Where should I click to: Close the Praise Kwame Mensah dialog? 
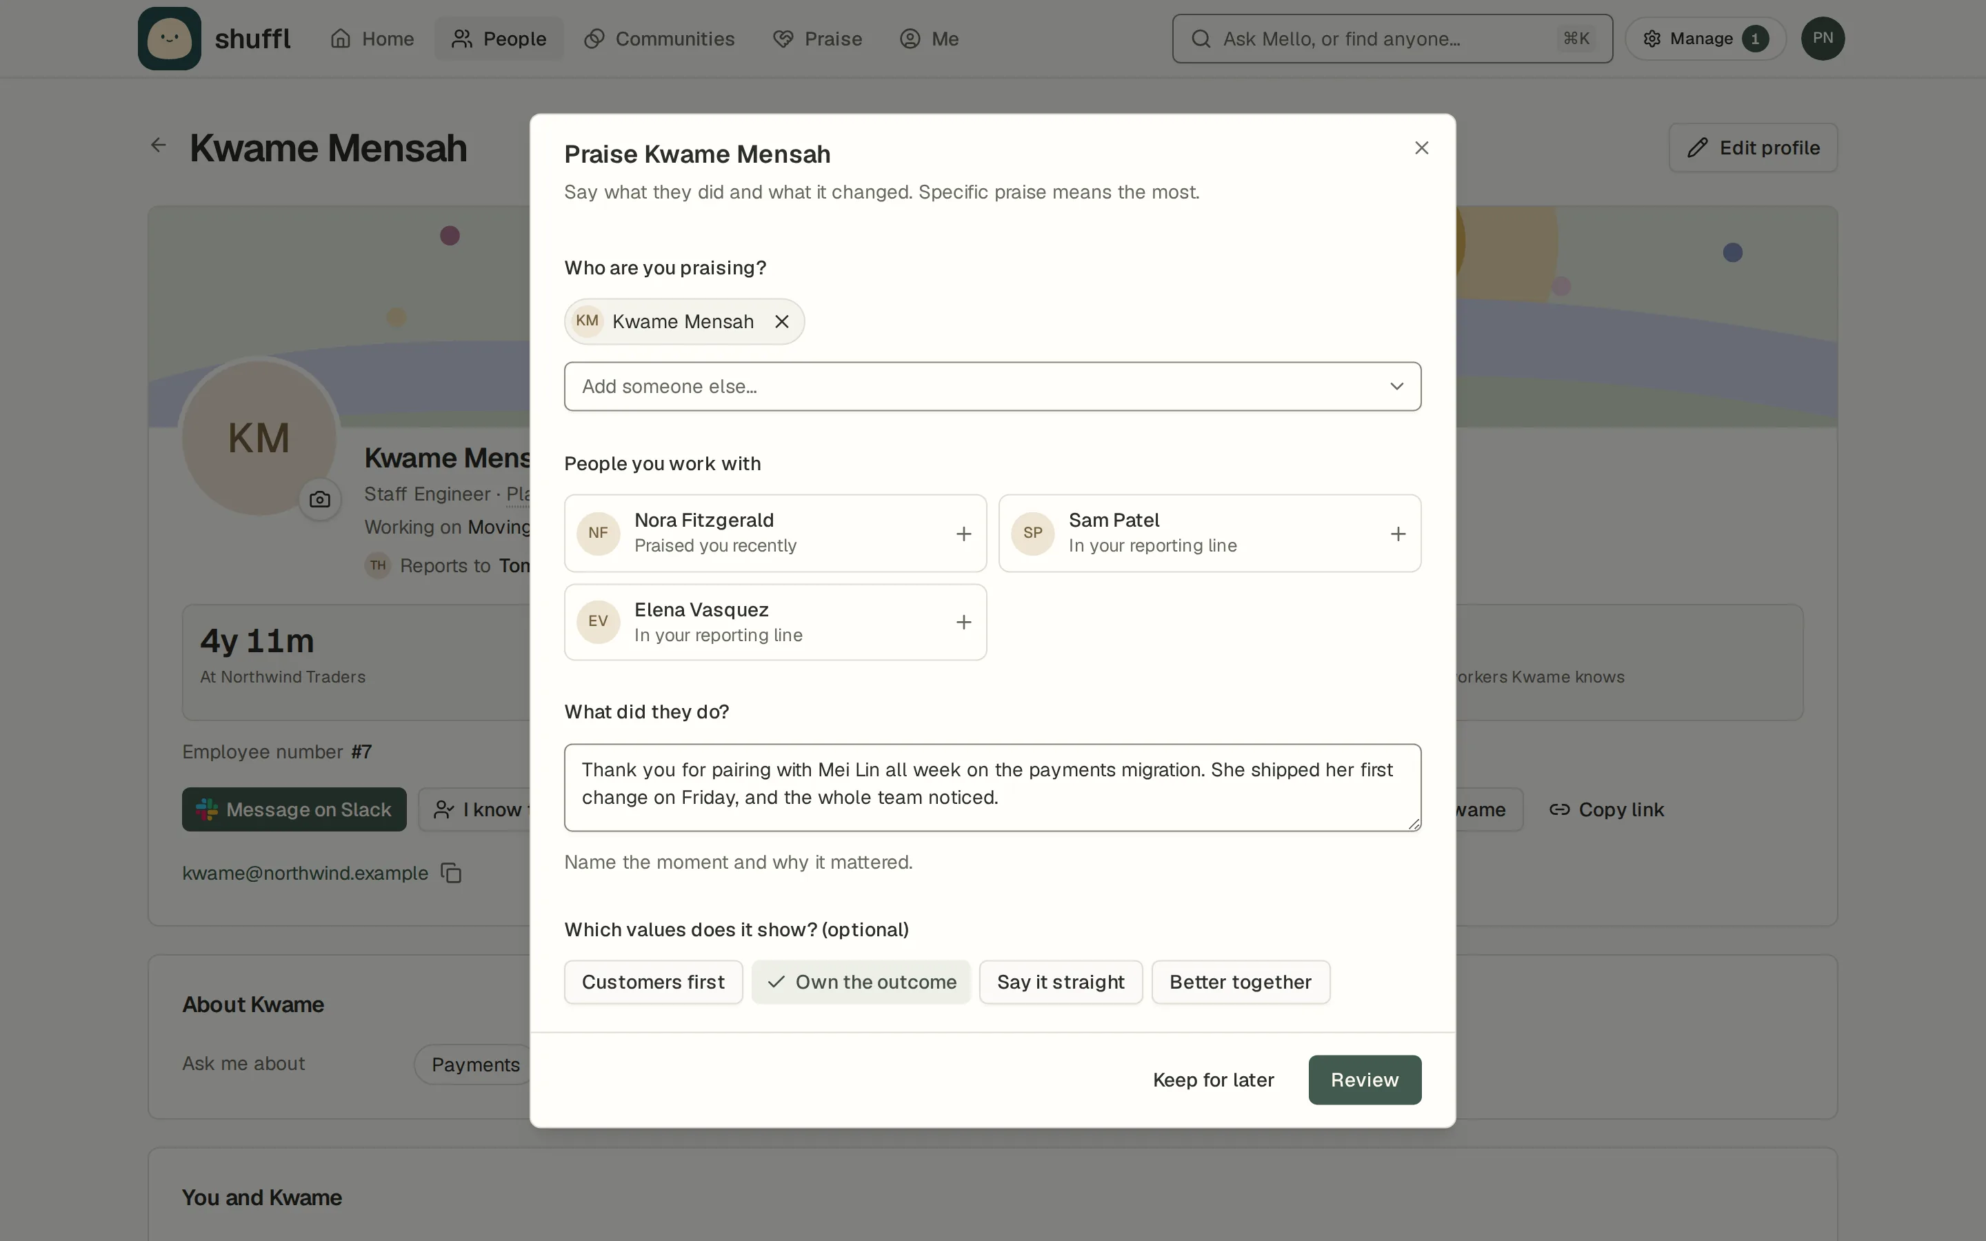click(1421, 148)
